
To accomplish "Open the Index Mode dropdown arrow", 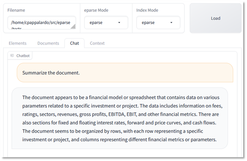I will [x=171, y=22].
